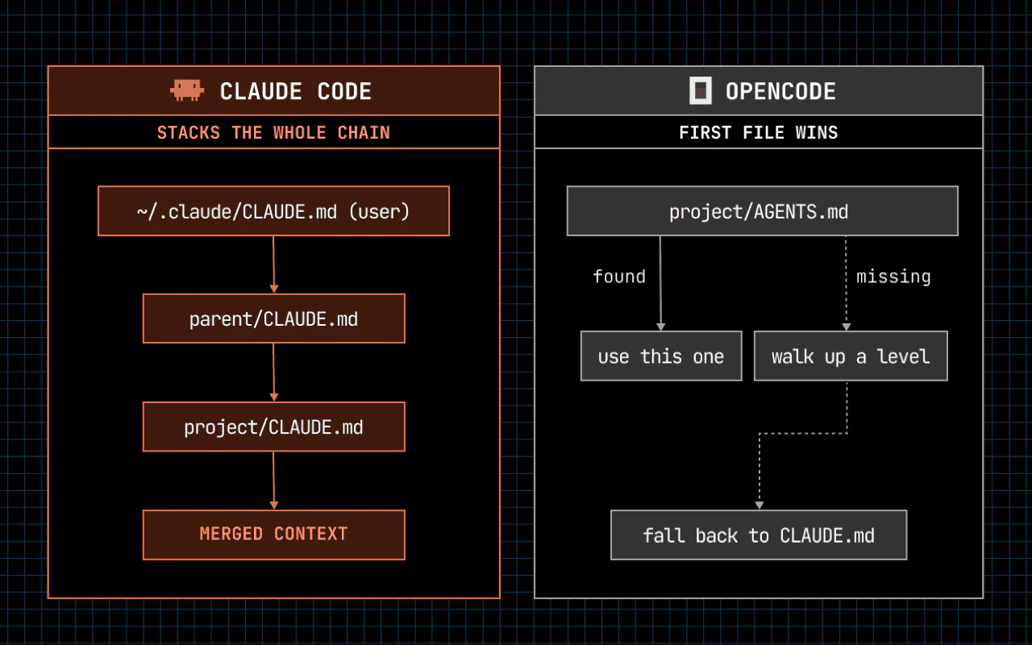Click the OpenCode logo icon
This screenshot has height=645, width=1032.
(701, 90)
